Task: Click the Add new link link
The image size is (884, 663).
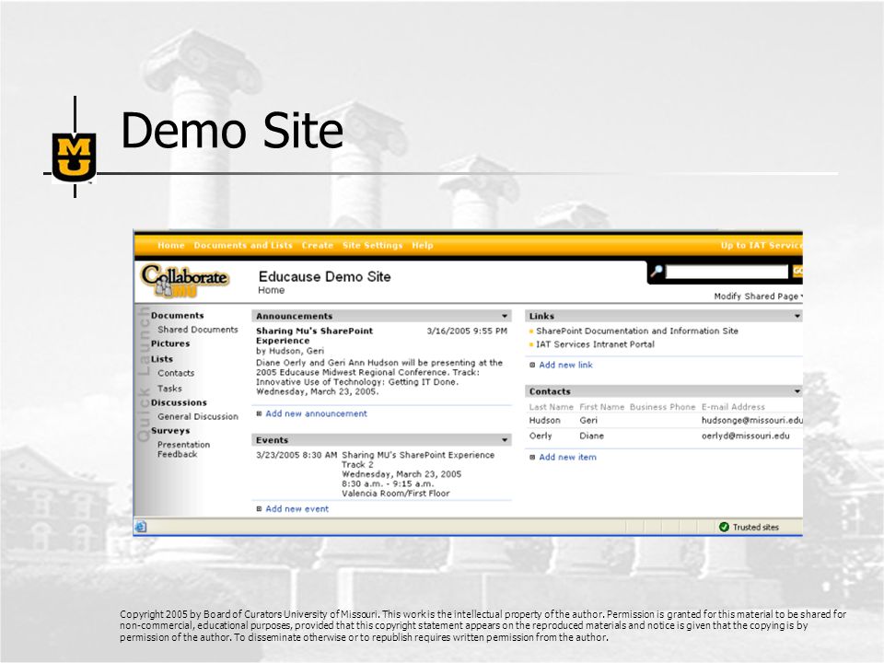Action: click(565, 366)
